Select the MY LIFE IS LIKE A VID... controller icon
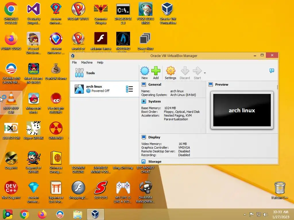294x220 pixels. [x=123, y=192]
